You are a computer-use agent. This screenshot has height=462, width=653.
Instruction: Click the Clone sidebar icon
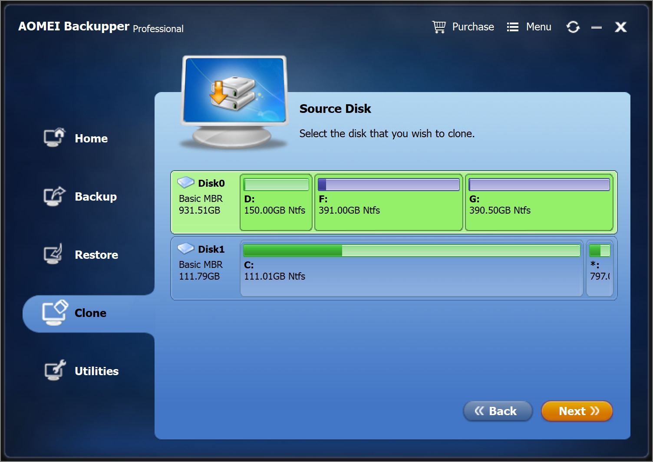(55, 313)
